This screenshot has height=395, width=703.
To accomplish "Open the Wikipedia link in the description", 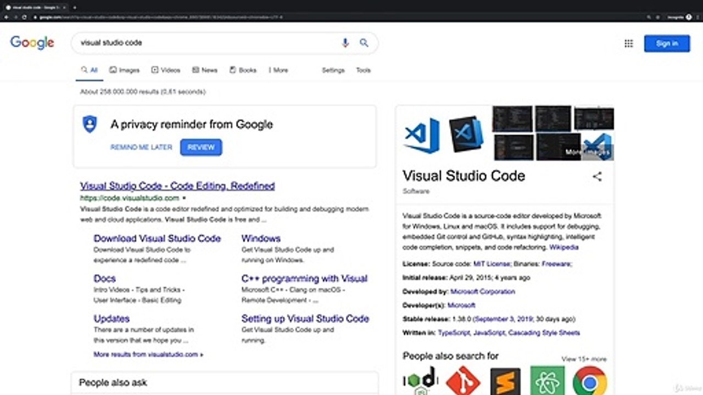I will (x=564, y=247).
